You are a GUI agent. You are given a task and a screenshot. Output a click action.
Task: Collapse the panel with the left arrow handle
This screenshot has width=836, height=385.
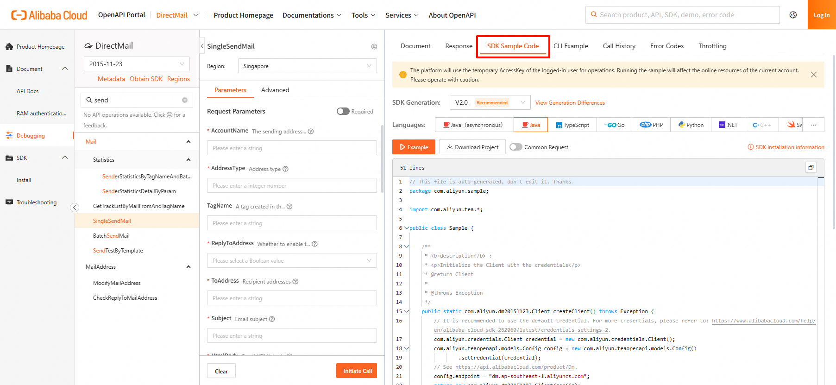pos(202,46)
